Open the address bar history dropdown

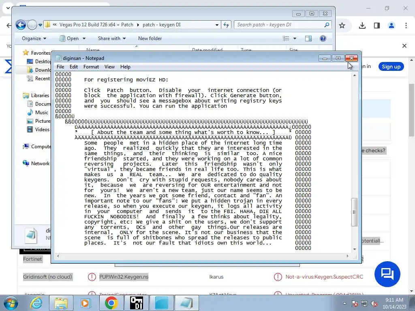click(217, 25)
